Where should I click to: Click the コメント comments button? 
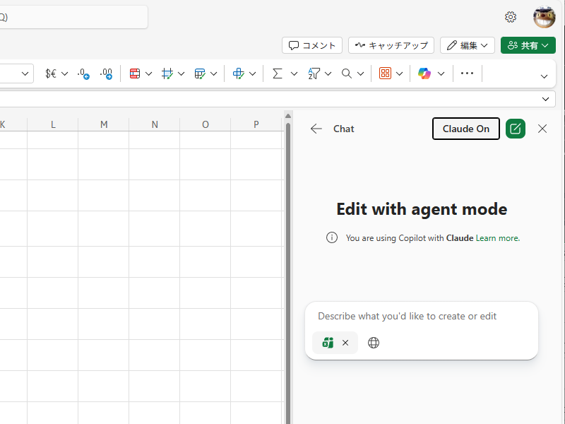[x=312, y=45]
